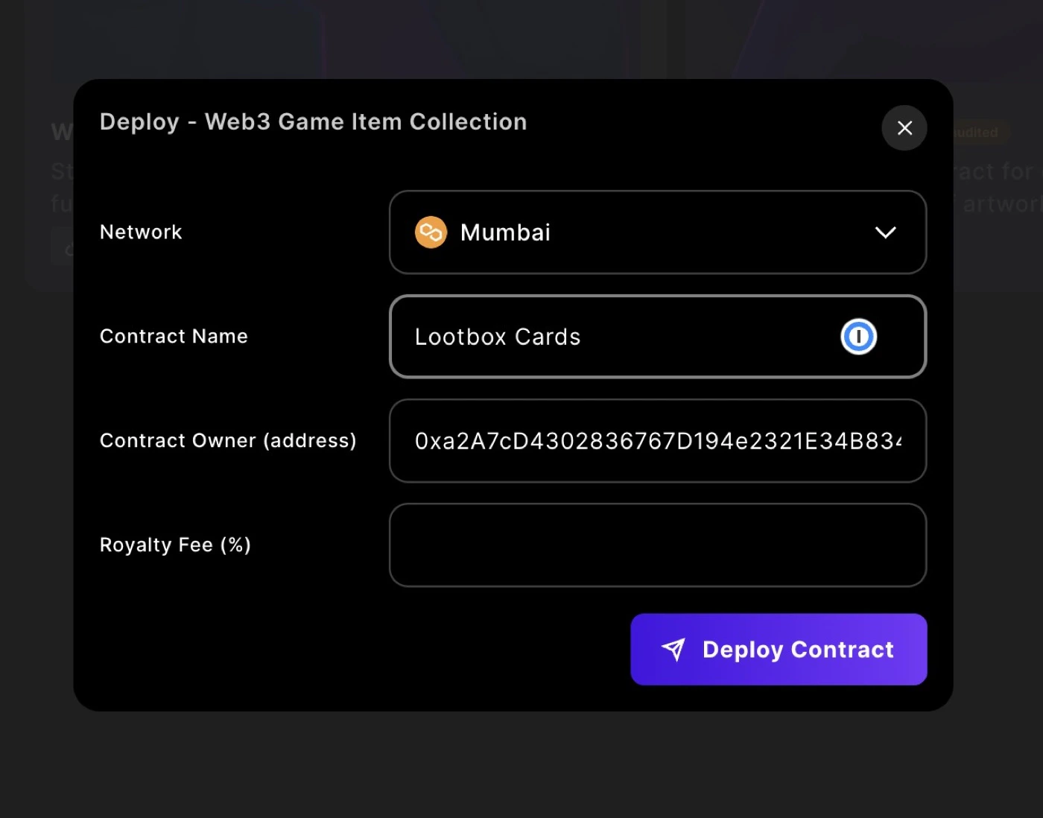Viewport: 1043px width, 818px height.
Task: Click the Royalty Fee (%) label
Action: 175,545
